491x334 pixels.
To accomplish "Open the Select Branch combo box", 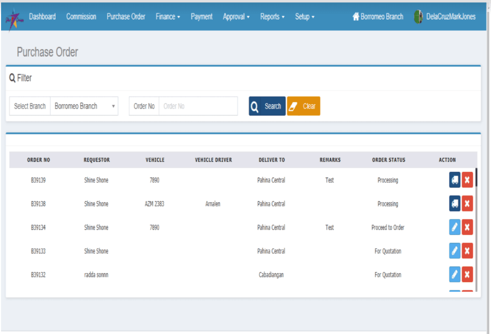I will point(84,106).
